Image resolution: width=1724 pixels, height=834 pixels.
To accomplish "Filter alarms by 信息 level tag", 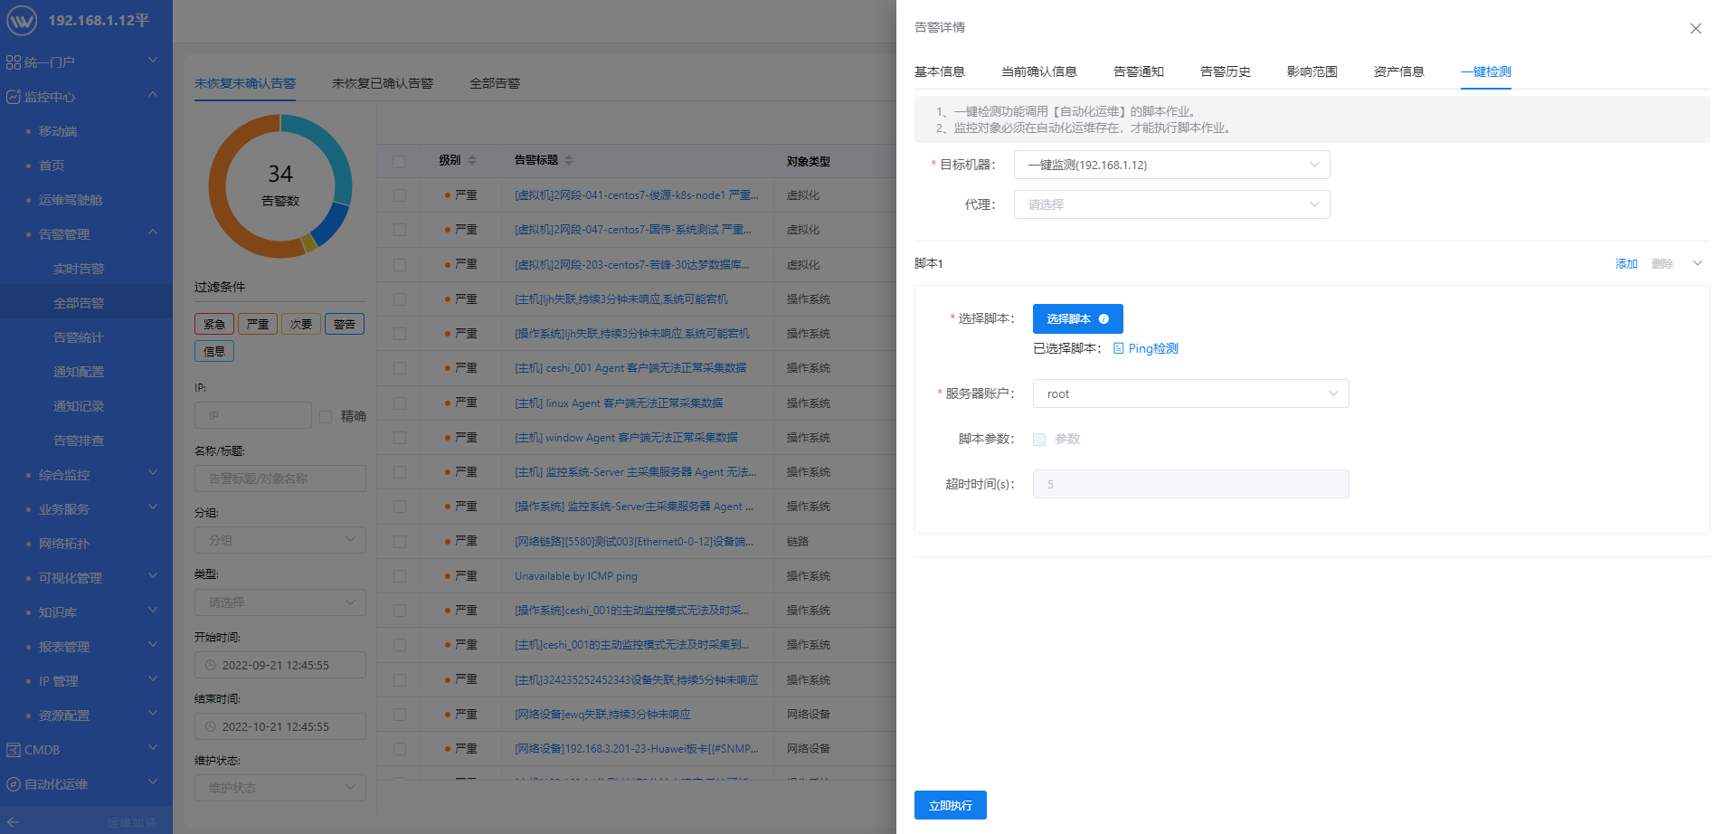I will 214,351.
